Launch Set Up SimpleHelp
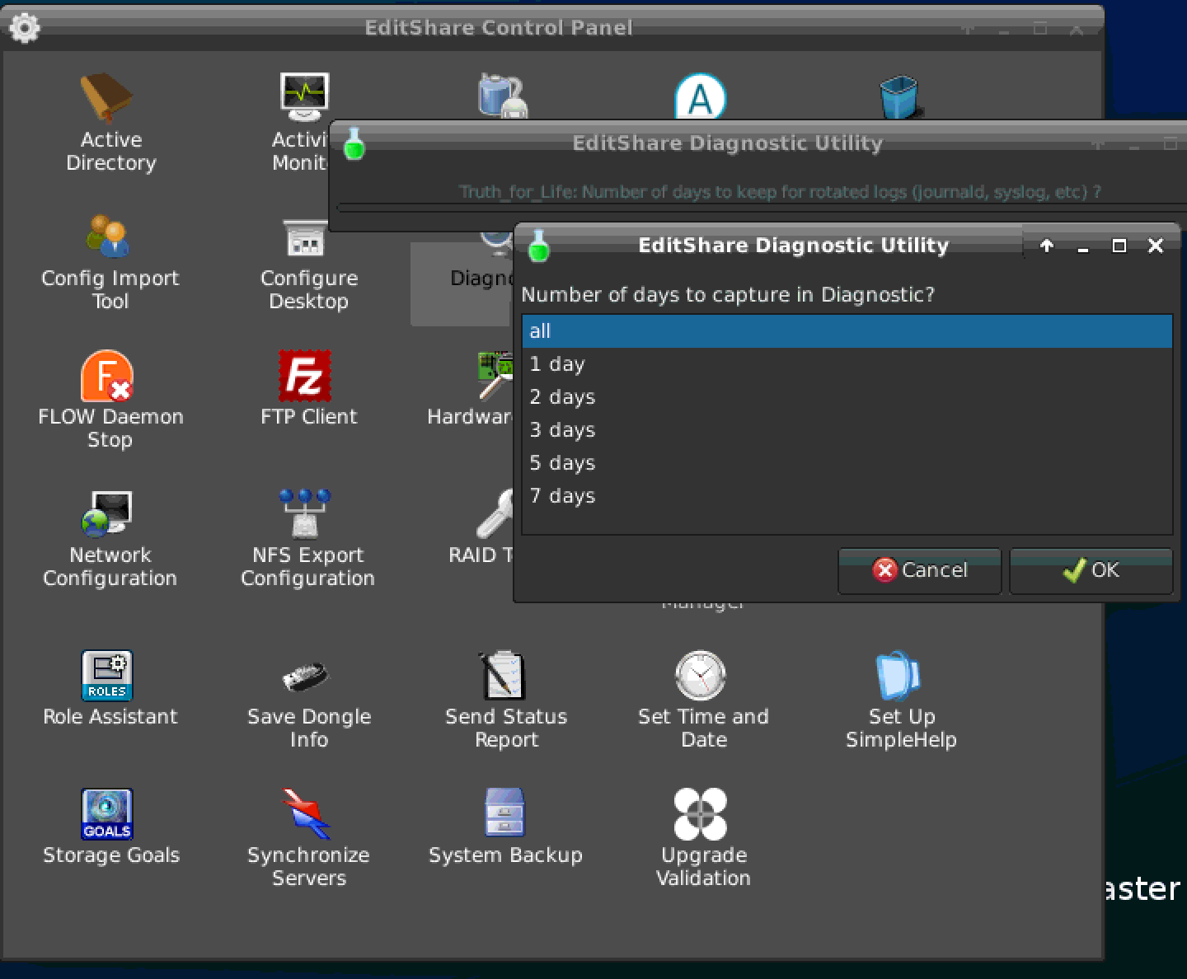1187x979 pixels. (x=901, y=700)
